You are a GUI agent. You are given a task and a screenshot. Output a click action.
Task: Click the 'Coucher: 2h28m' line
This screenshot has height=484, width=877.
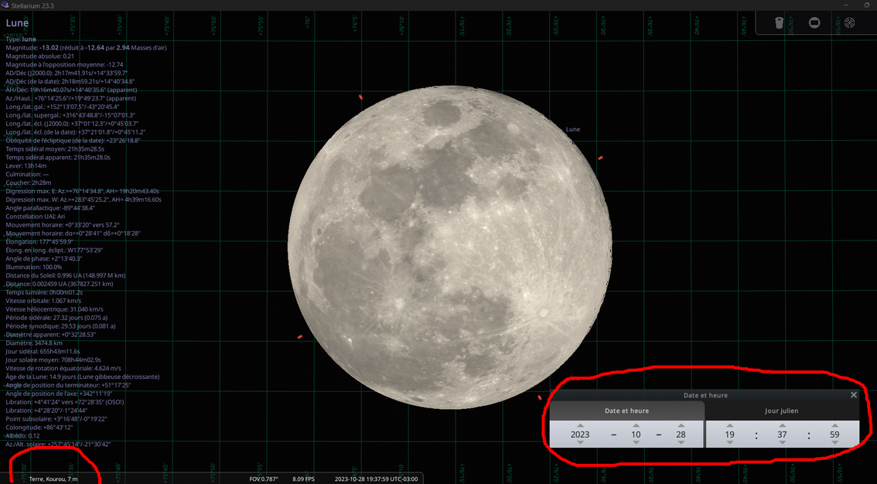click(x=28, y=182)
